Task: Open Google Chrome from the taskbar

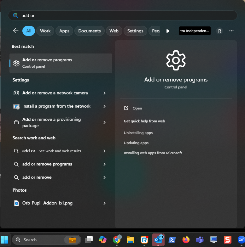Action: [x=117, y=240]
